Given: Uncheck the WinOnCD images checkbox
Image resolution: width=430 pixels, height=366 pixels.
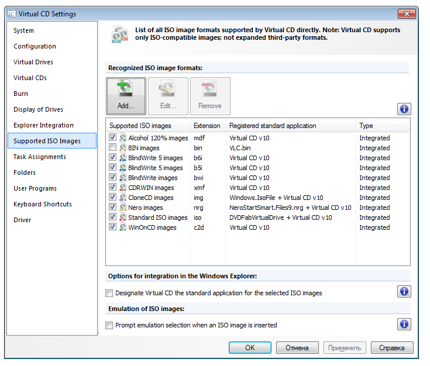Looking at the screenshot, I should tap(112, 227).
